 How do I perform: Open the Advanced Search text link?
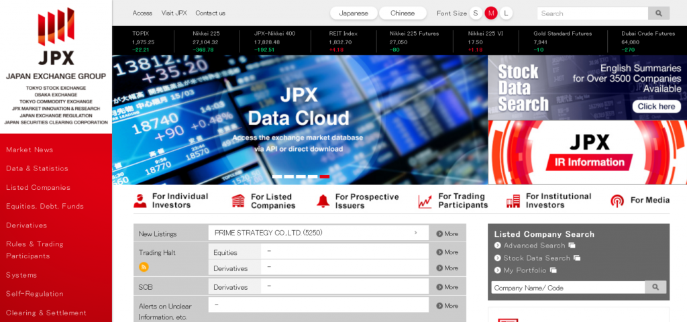(534, 246)
